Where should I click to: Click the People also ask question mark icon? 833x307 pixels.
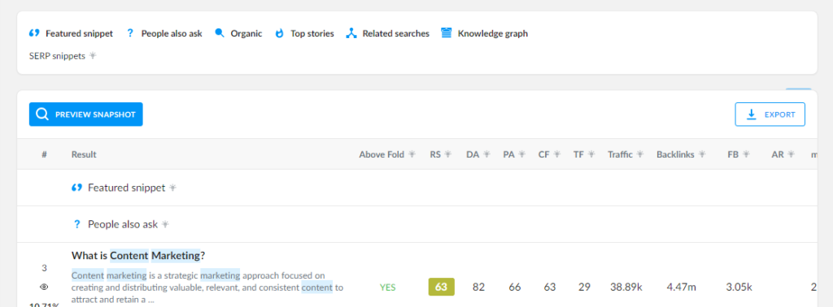coord(130,33)
